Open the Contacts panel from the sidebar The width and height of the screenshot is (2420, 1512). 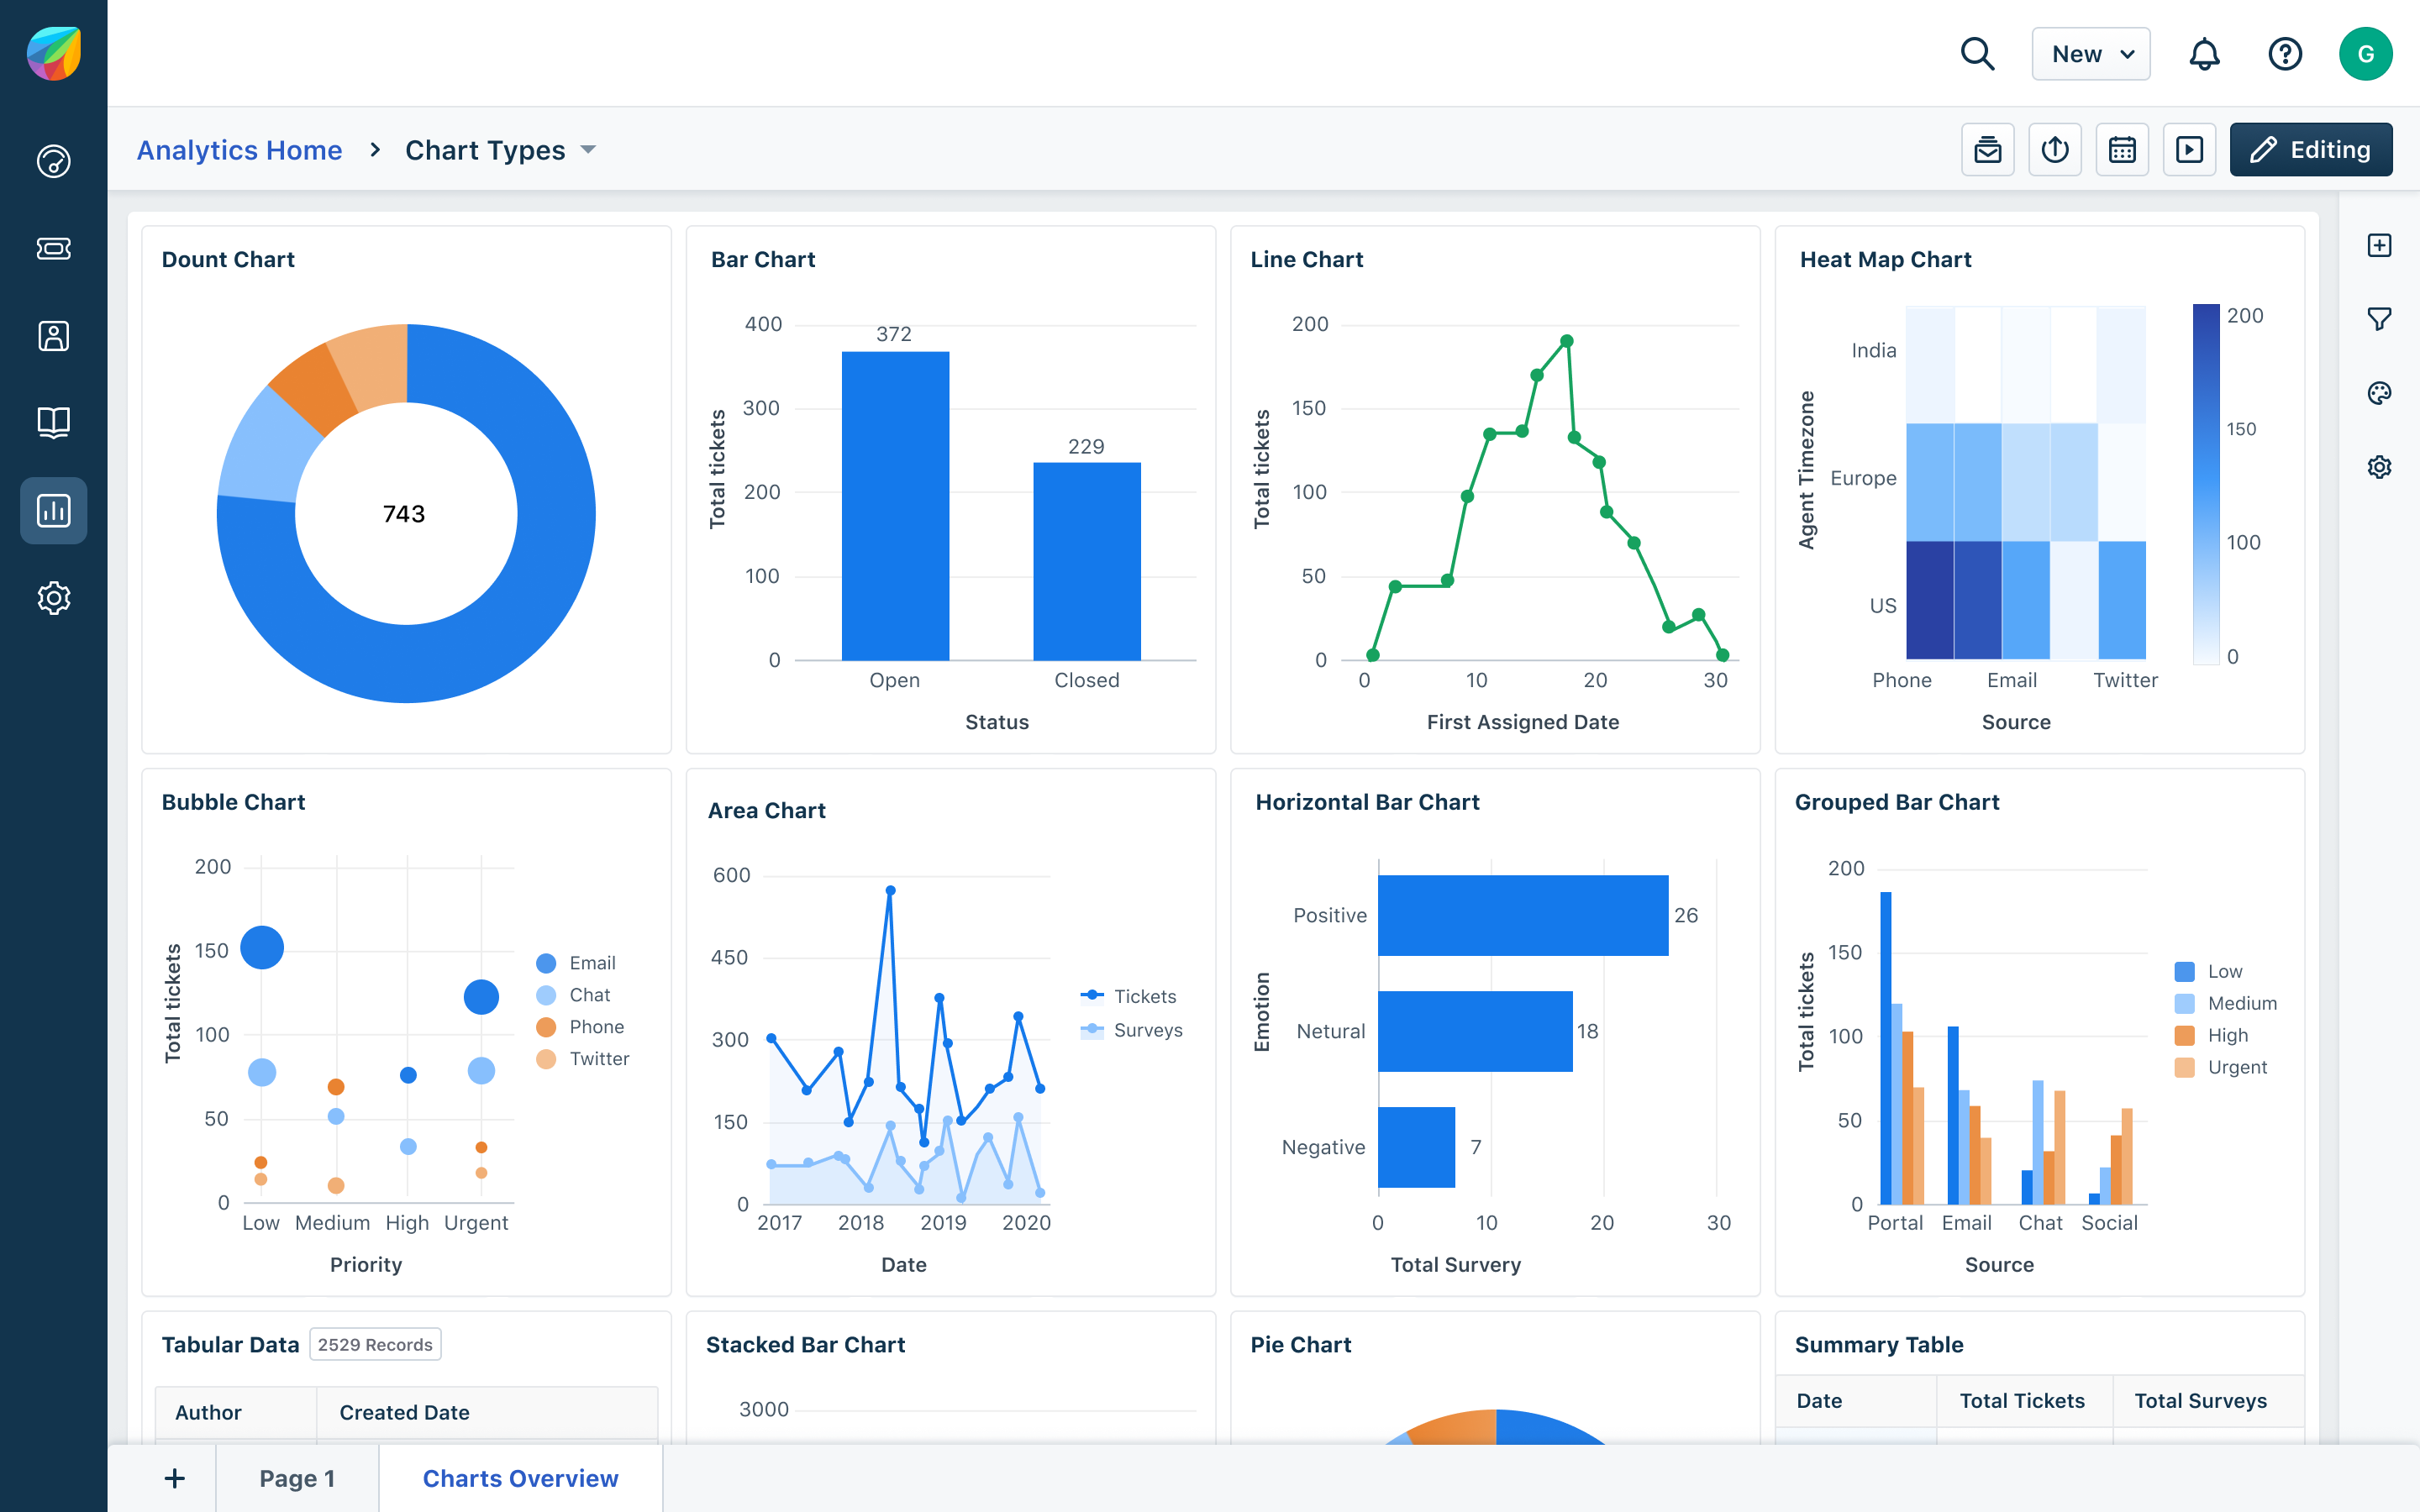point(53,336)
